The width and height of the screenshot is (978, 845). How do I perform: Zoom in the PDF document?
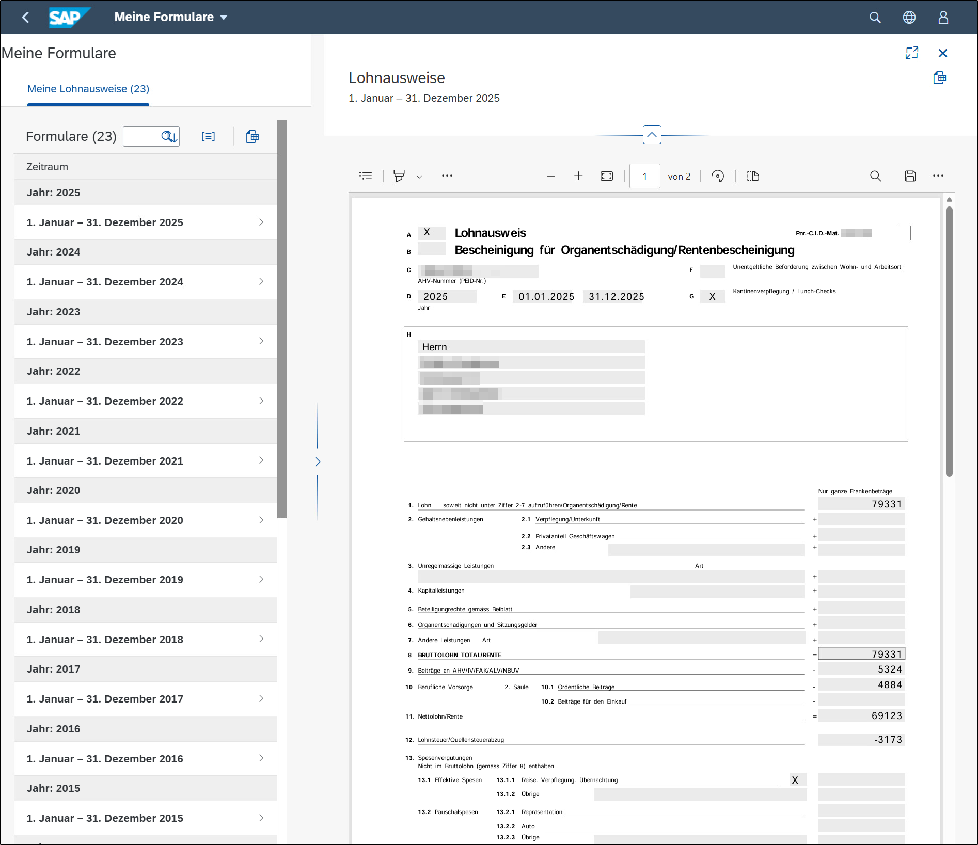(x=578, y=176)
